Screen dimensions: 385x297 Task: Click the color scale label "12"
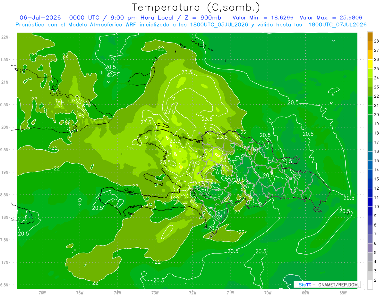point(376,188)
